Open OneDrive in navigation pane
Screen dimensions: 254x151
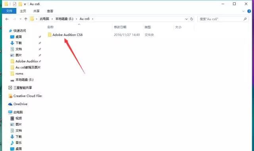pyautogui.click(x=20, y=104)
